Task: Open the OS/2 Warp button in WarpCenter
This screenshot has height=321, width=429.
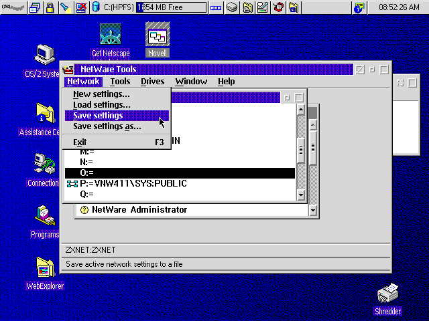Action: click(x=13, y=7)
